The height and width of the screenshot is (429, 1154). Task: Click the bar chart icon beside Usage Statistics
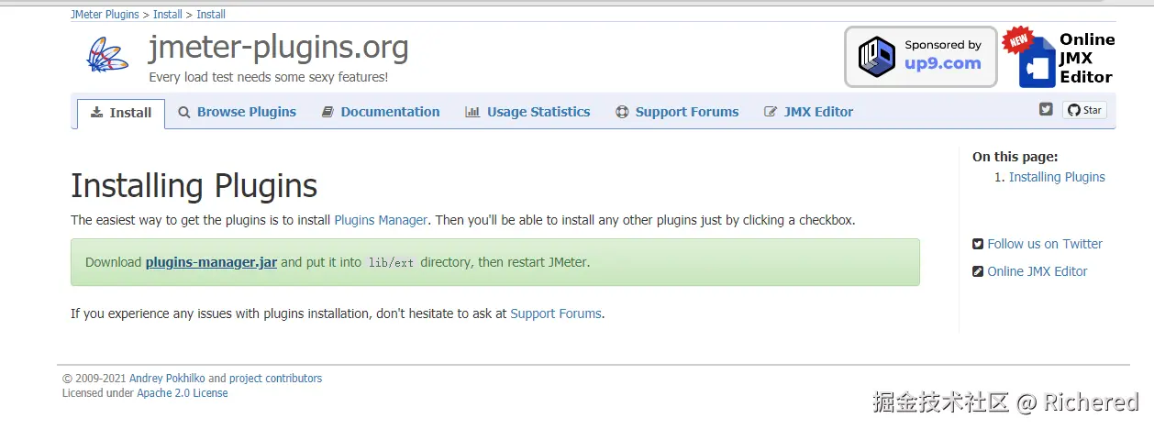coord(472,112)
